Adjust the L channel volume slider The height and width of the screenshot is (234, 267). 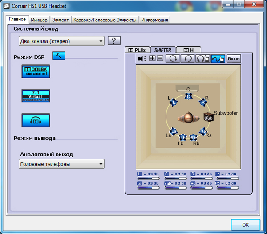[148, 178]
